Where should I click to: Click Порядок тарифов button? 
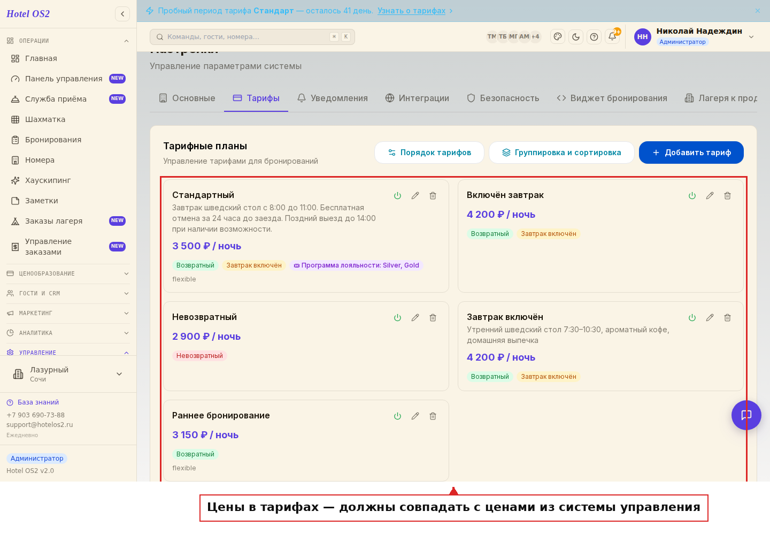[429, 152]
